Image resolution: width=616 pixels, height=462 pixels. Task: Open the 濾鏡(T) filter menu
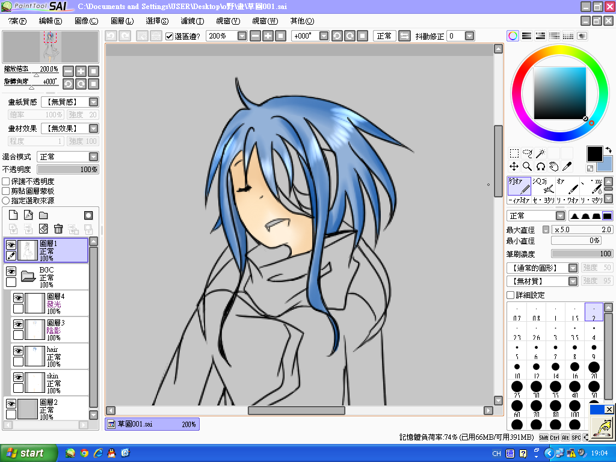tap(192, 21)
